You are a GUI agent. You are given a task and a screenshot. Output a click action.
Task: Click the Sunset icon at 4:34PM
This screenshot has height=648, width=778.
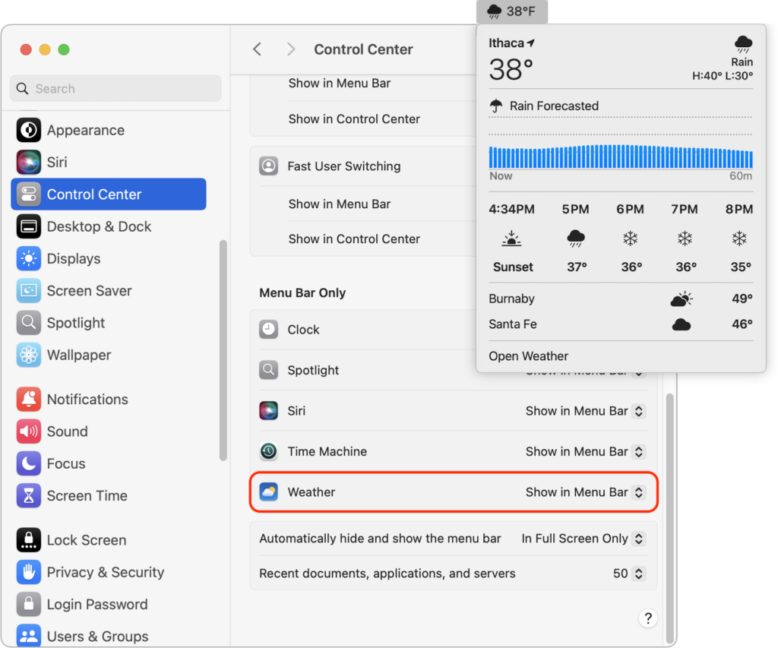coord(511,239)
